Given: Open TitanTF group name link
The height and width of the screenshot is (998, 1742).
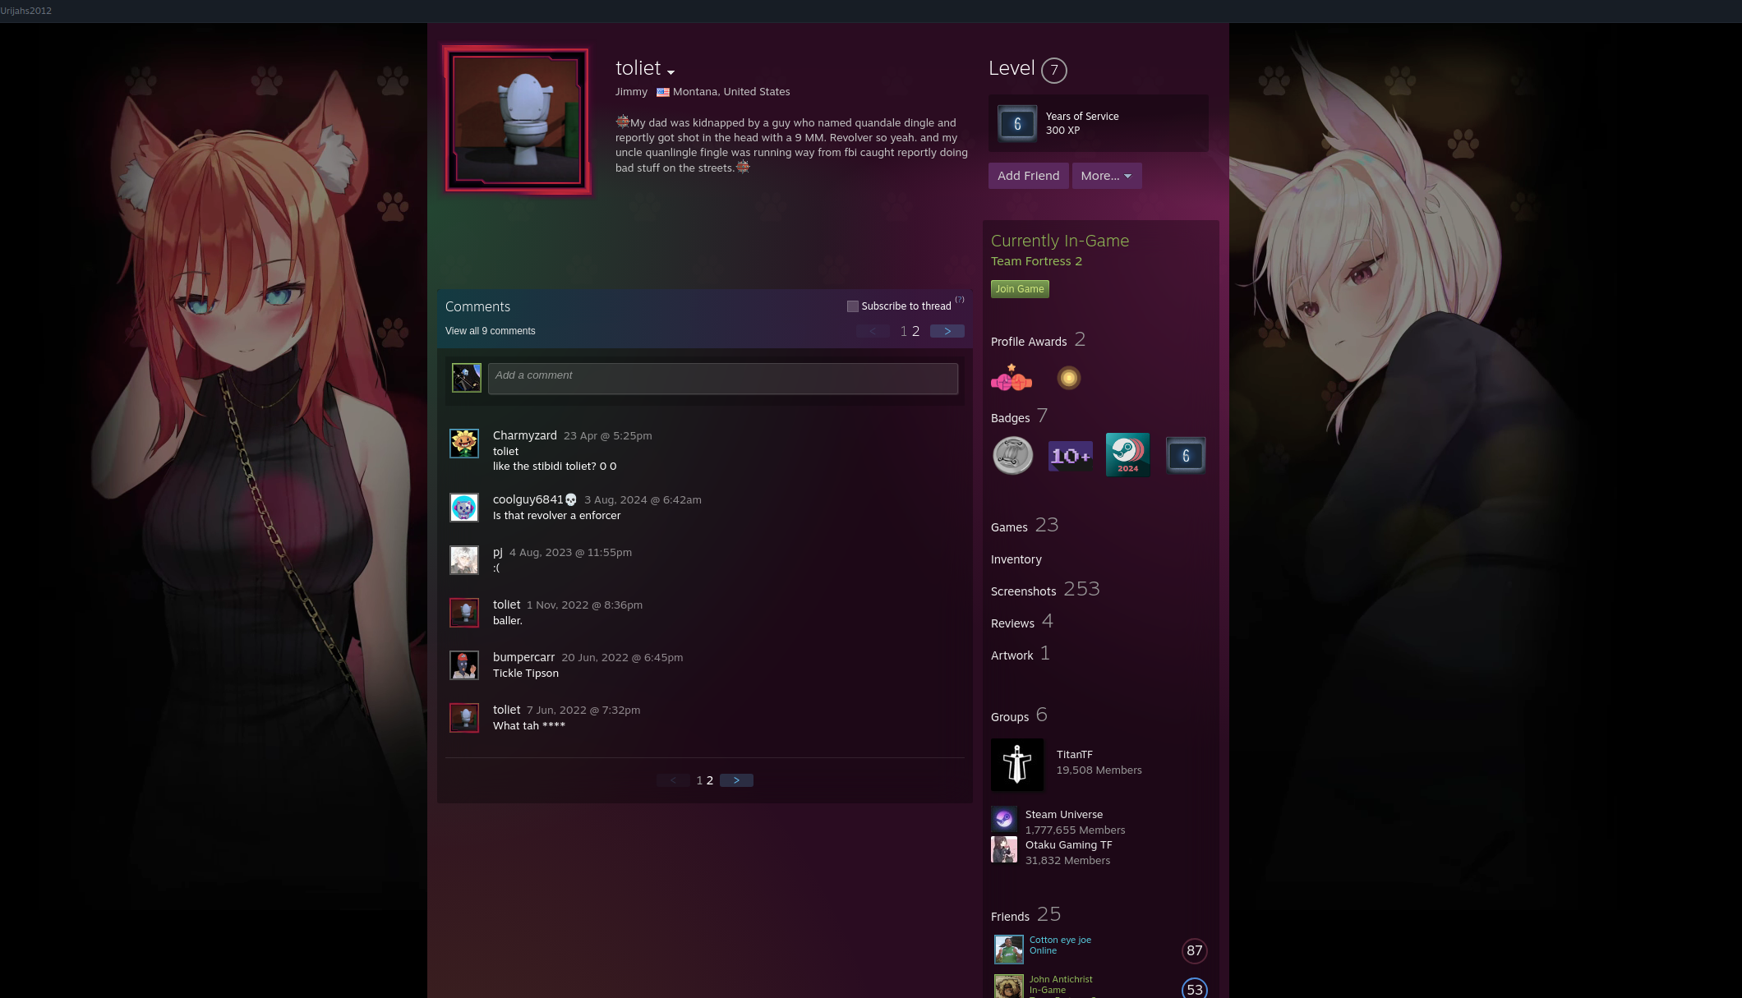Looking at the screenshot, I should tap(1074, 754).
